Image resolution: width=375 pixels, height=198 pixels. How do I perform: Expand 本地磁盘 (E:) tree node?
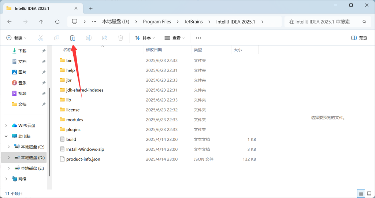coord(9,168)
